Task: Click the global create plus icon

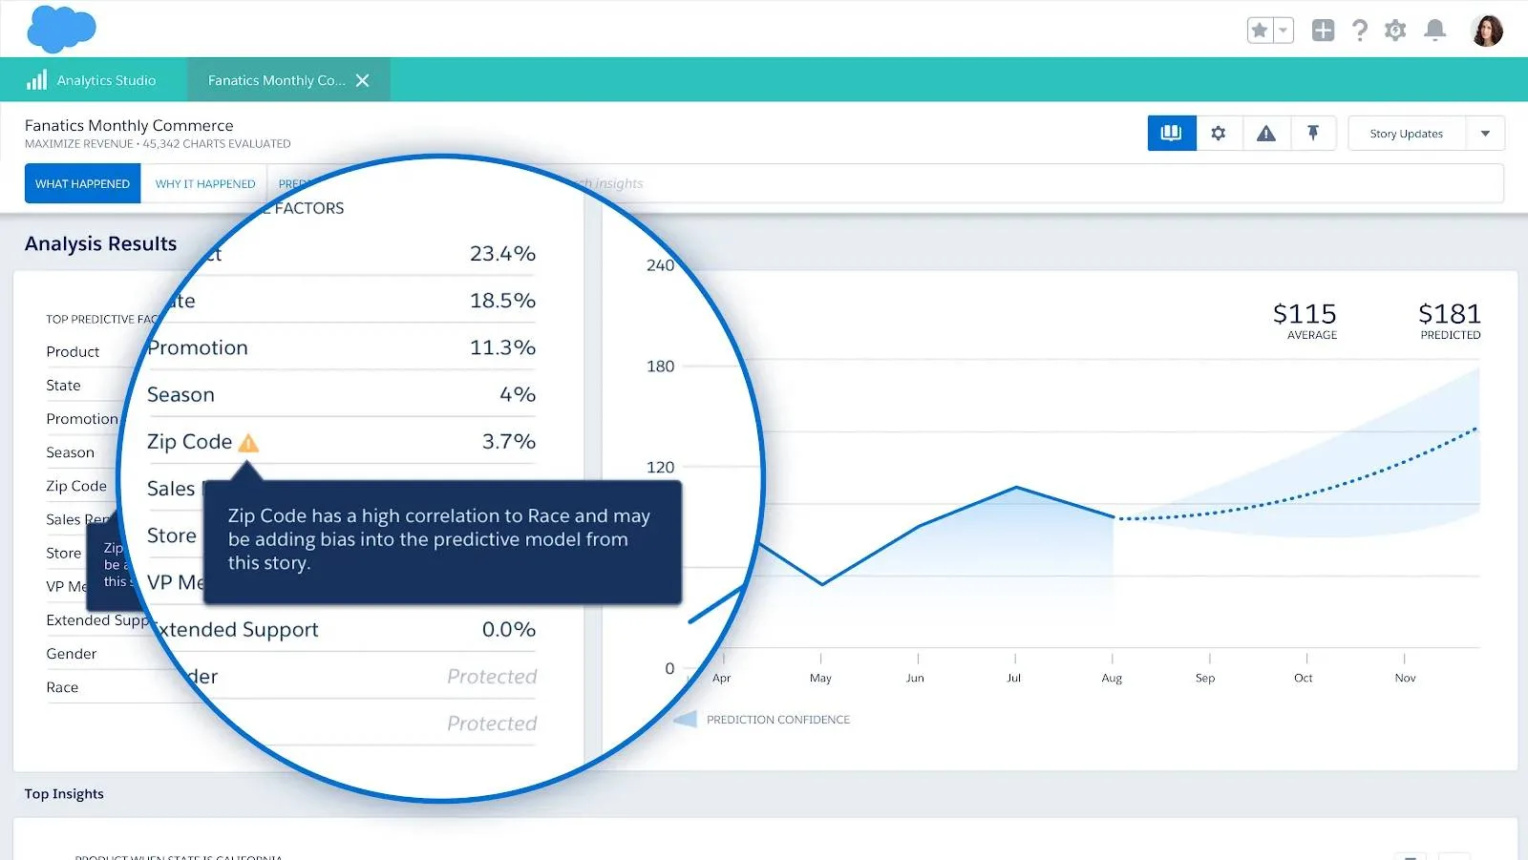Action: coord(1323,31)
